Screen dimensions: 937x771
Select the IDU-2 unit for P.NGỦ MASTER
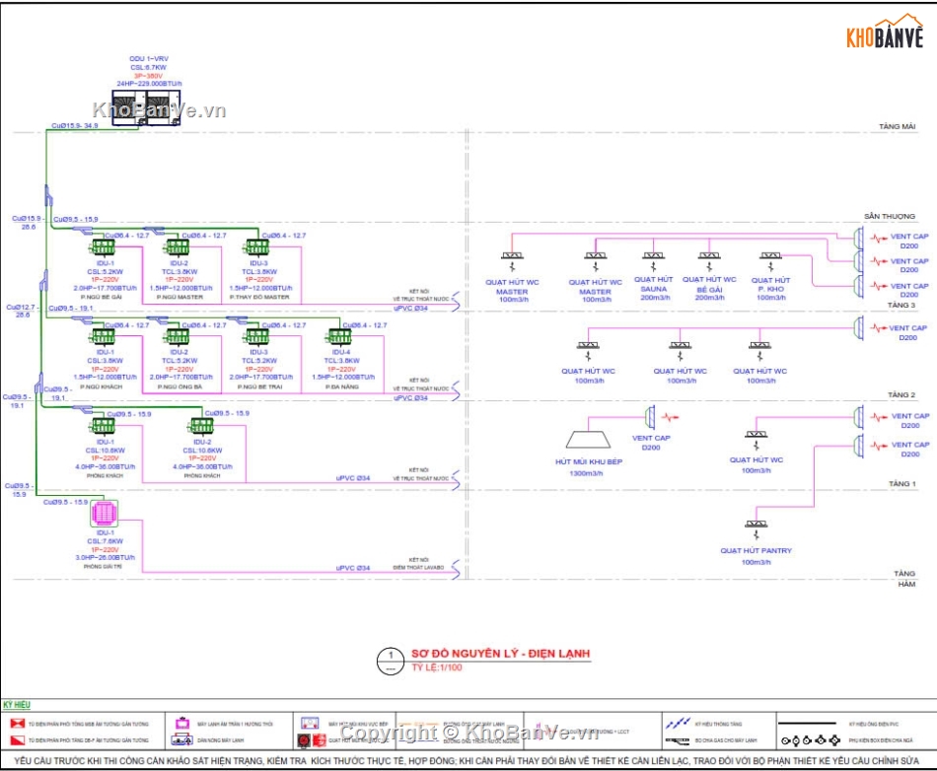(x=179, y=247)
